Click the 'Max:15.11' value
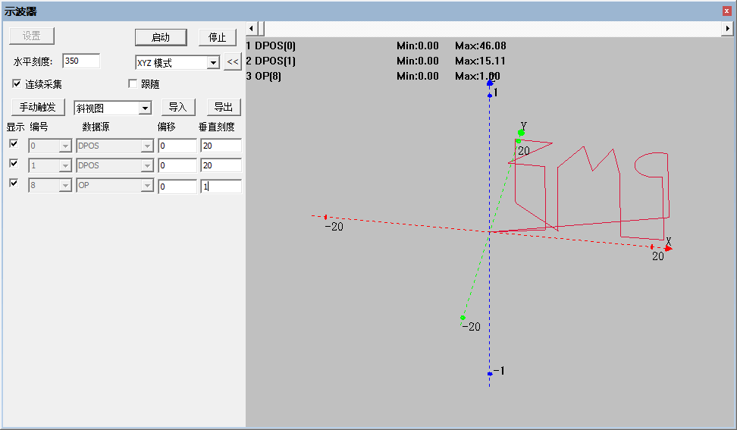Image resolution: width=737 pixels, height=430 pixels. point(481,61)
